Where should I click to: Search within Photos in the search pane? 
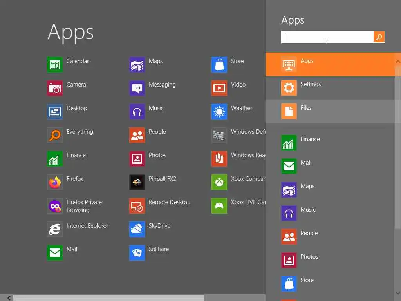coord(331,260)
